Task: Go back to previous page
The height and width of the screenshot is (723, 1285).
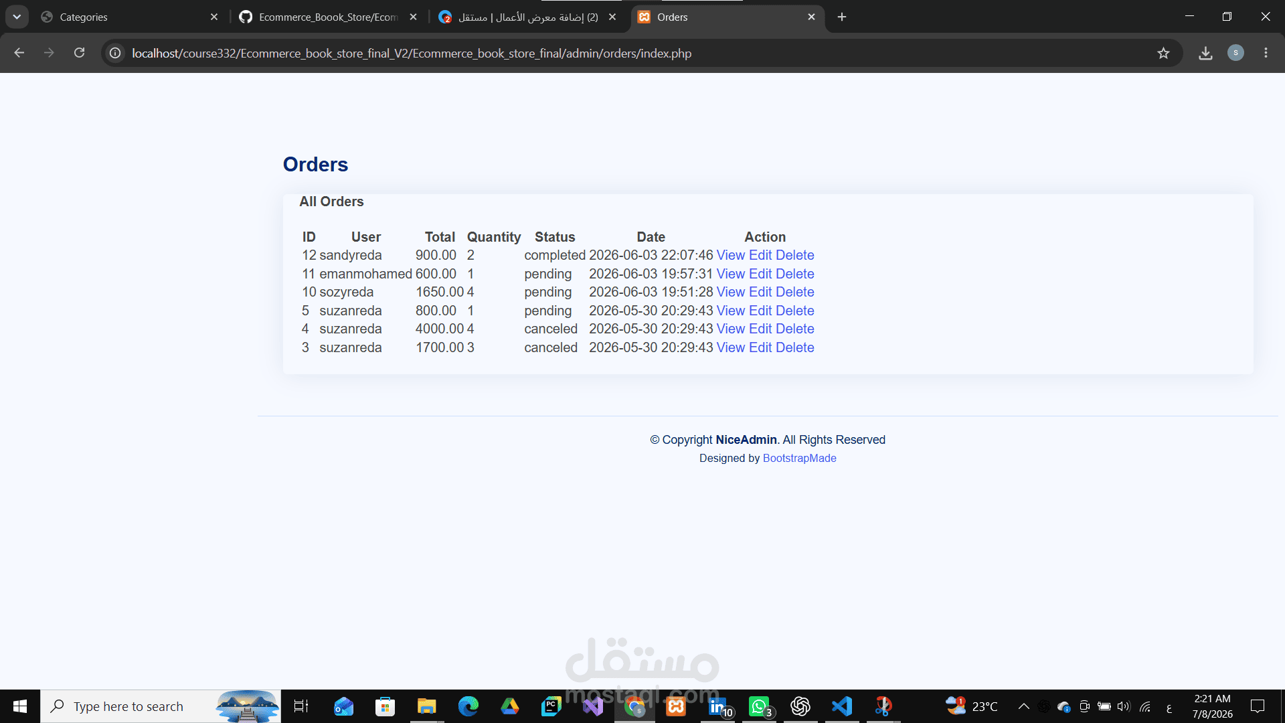Action: tap(19, 53)
